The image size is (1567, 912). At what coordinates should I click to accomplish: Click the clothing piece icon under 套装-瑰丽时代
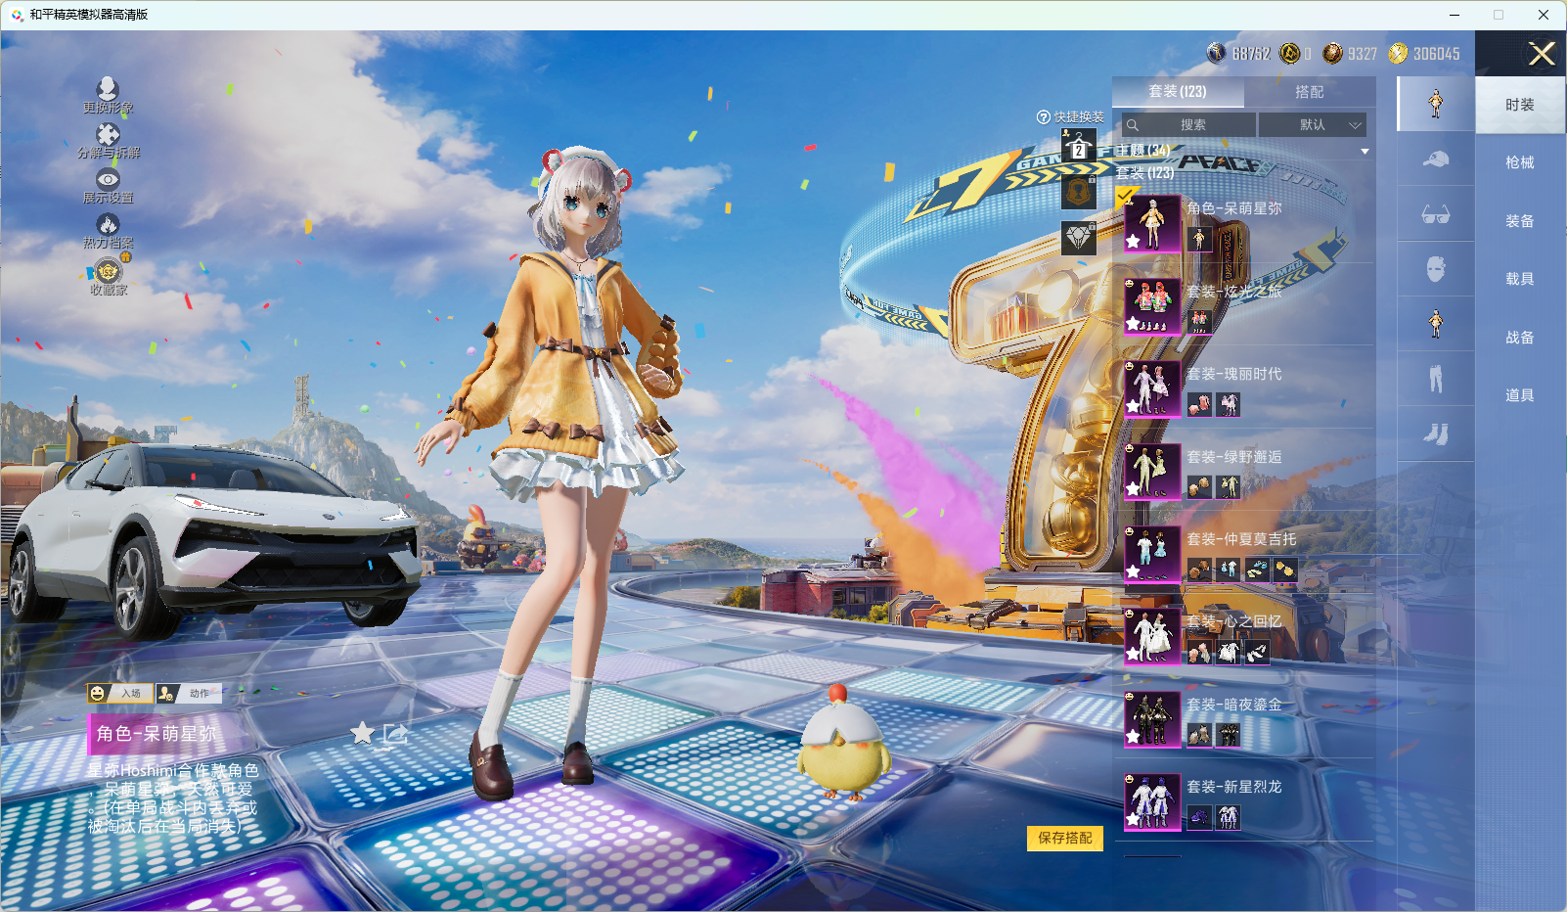[1229, 404]
